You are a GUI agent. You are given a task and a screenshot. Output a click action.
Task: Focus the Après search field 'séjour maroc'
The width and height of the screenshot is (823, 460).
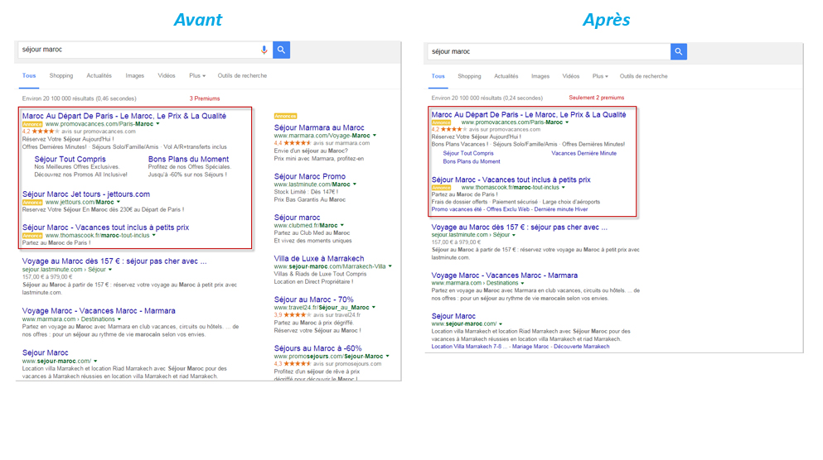coord(549,51)
